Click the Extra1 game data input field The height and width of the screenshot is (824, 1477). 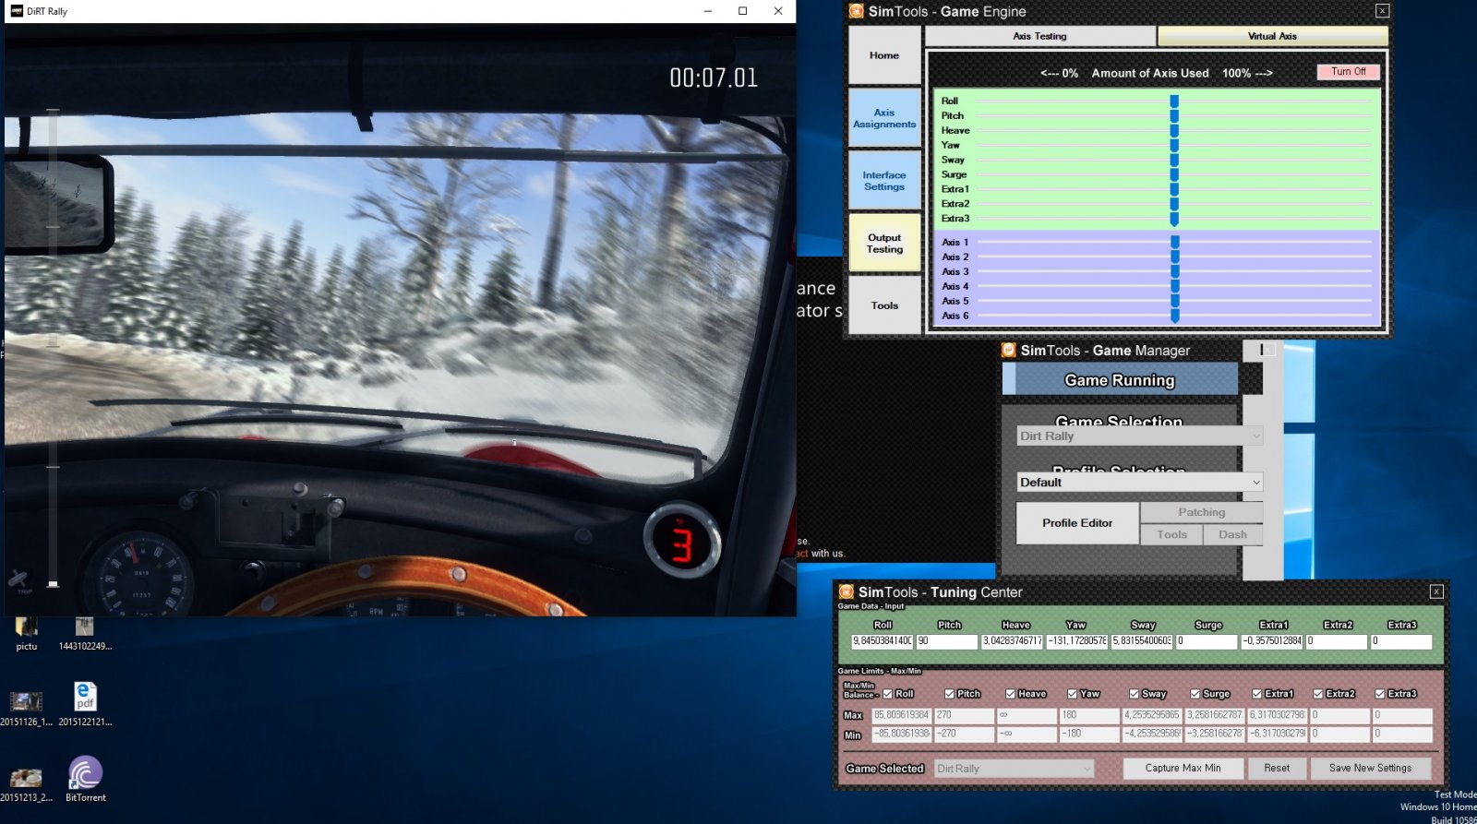coord(1272,641)
